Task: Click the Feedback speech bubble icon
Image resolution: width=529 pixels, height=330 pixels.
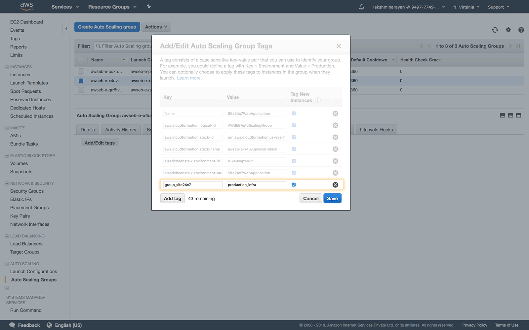Action: tap(12, 325)
